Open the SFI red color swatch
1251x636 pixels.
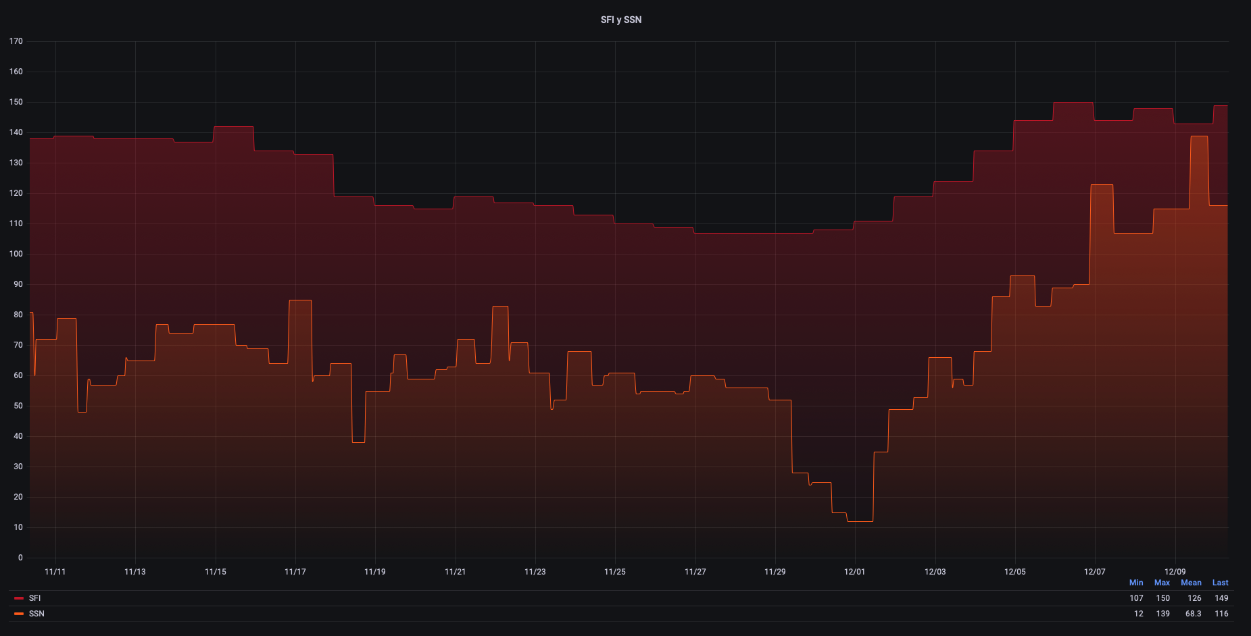coord(19,598)
